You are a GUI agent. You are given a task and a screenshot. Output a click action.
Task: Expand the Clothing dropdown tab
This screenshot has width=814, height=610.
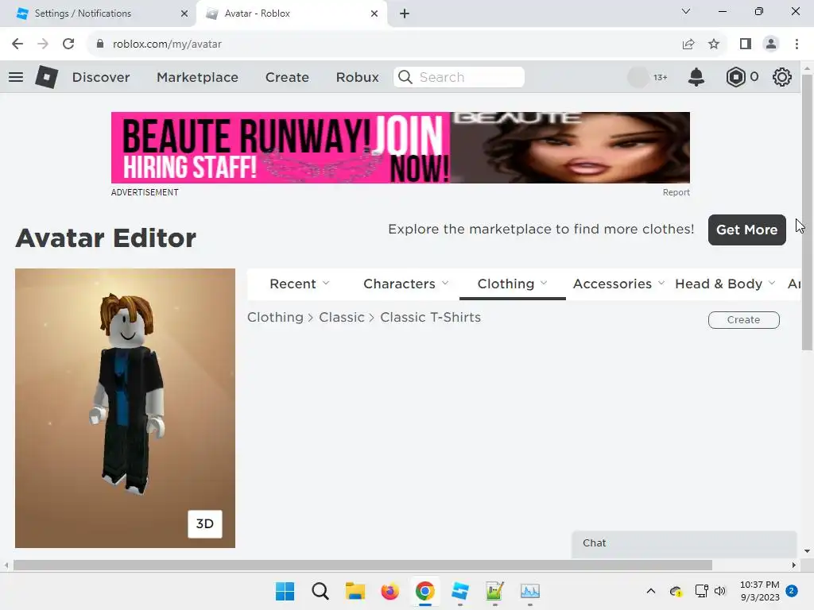(513, 284)
